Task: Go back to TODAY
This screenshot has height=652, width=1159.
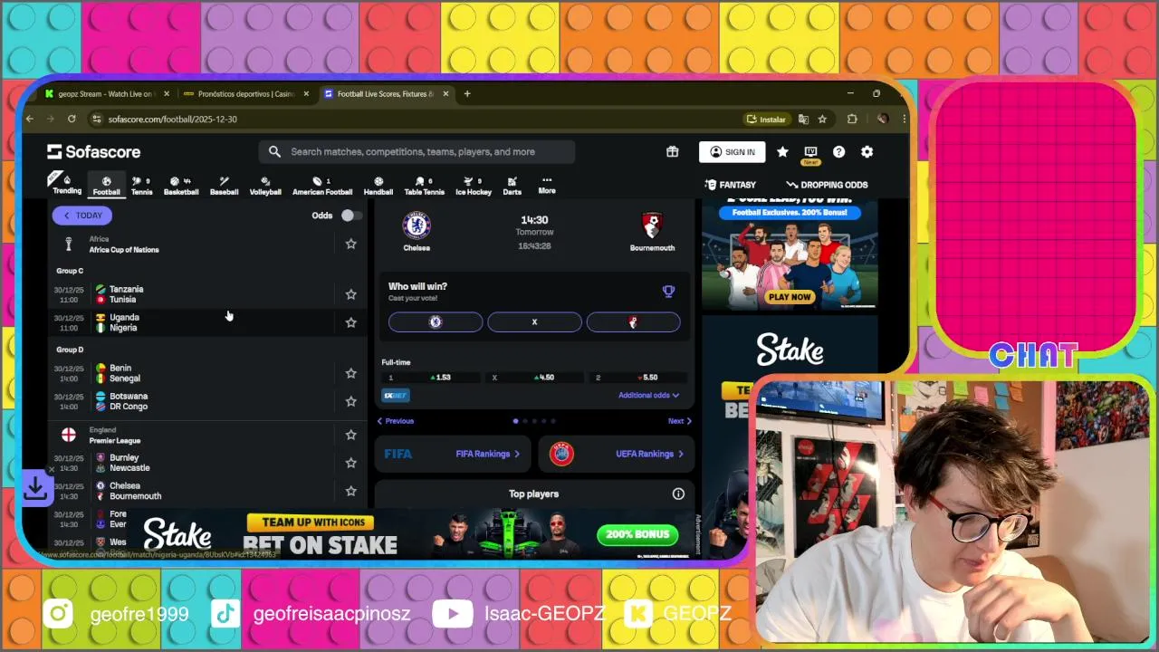Action: click(x=81, y=216)
